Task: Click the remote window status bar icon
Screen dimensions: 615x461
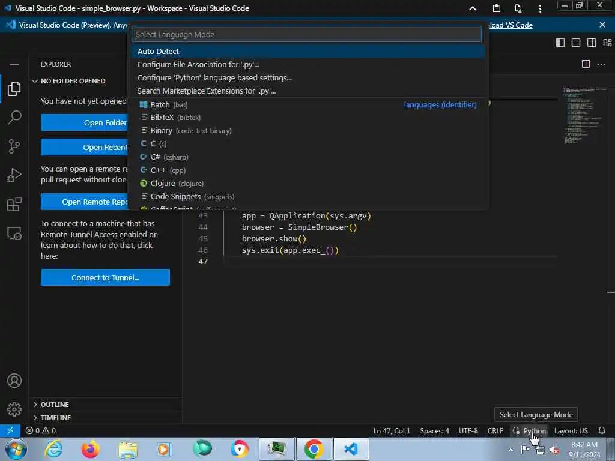Action: 10,430
